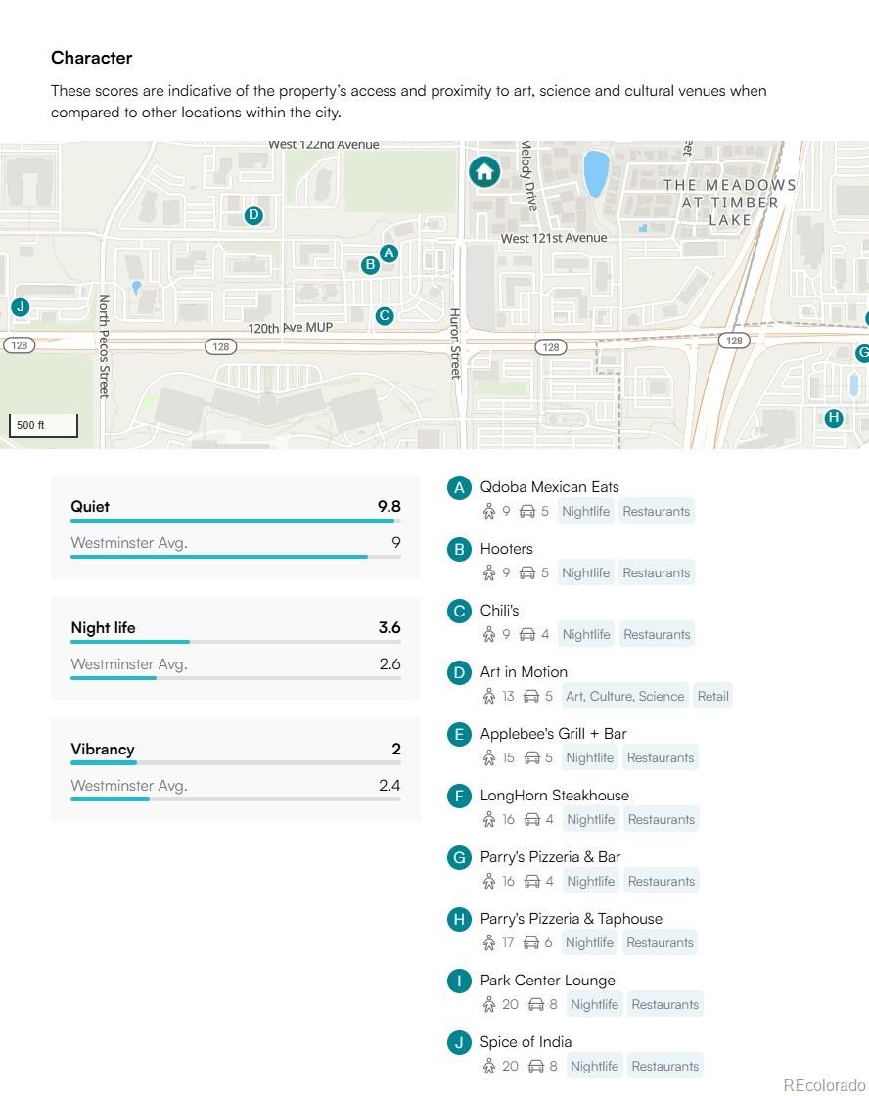Click list badge H for Parry's Taphouse
Viewport: 869px width, 1096px height.
pyautogui.click(x=459, y=919)
